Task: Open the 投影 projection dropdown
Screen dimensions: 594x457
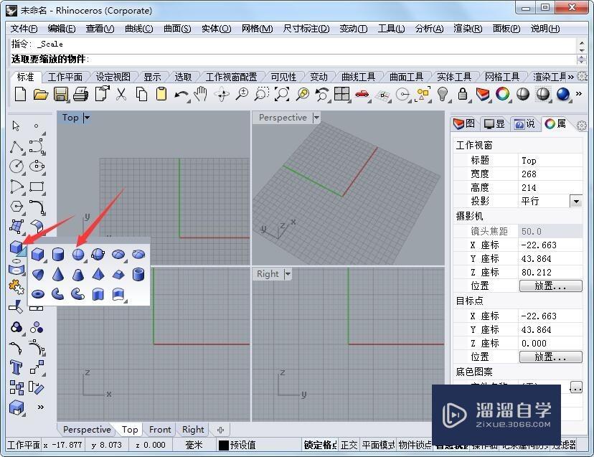Action: tap(576, 201)
